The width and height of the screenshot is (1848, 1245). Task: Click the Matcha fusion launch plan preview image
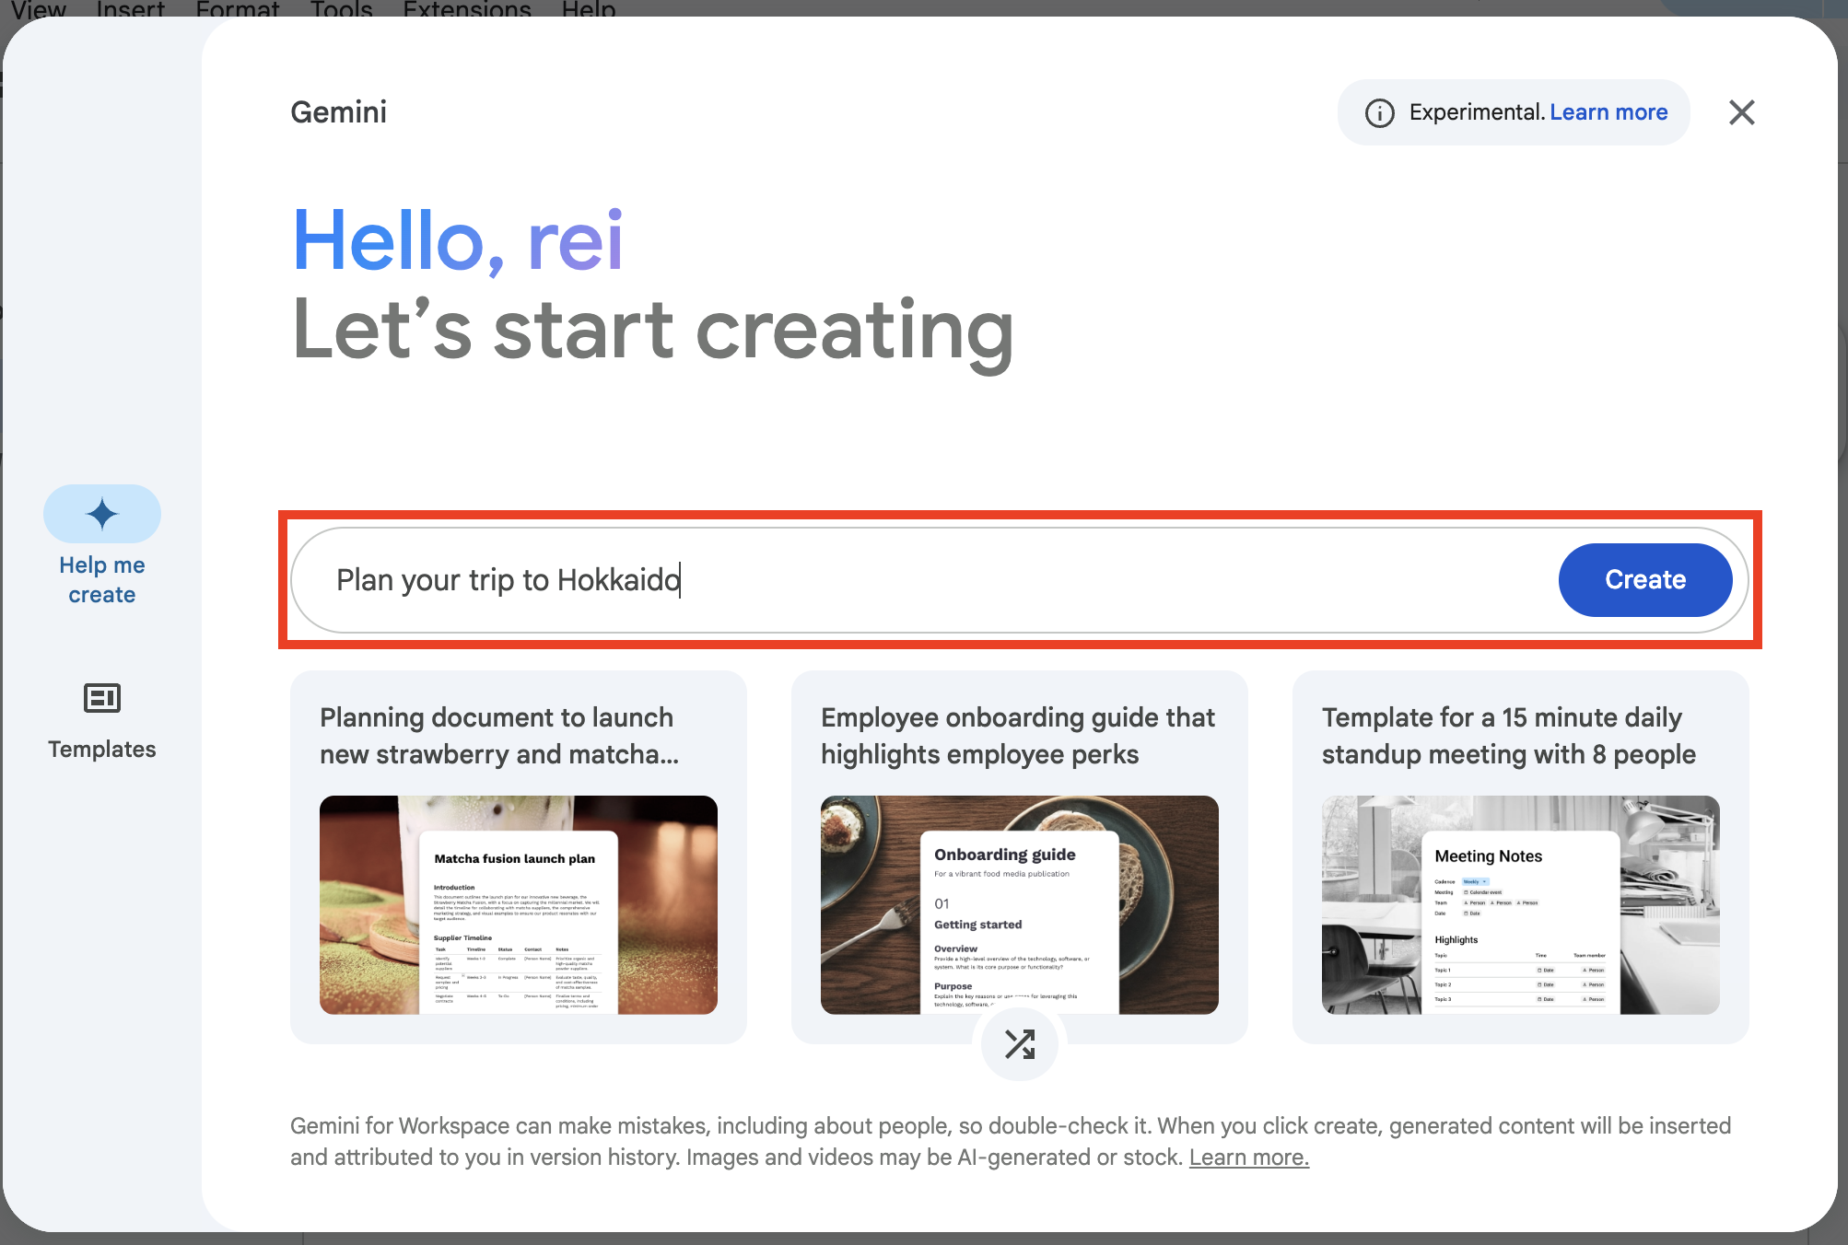point(518,905)
